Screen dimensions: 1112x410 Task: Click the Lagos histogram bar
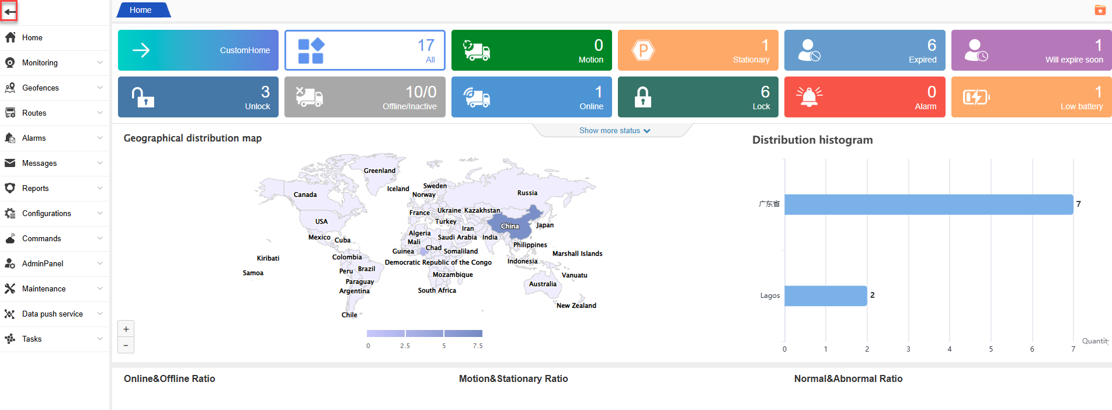click(x=825, y=296)
